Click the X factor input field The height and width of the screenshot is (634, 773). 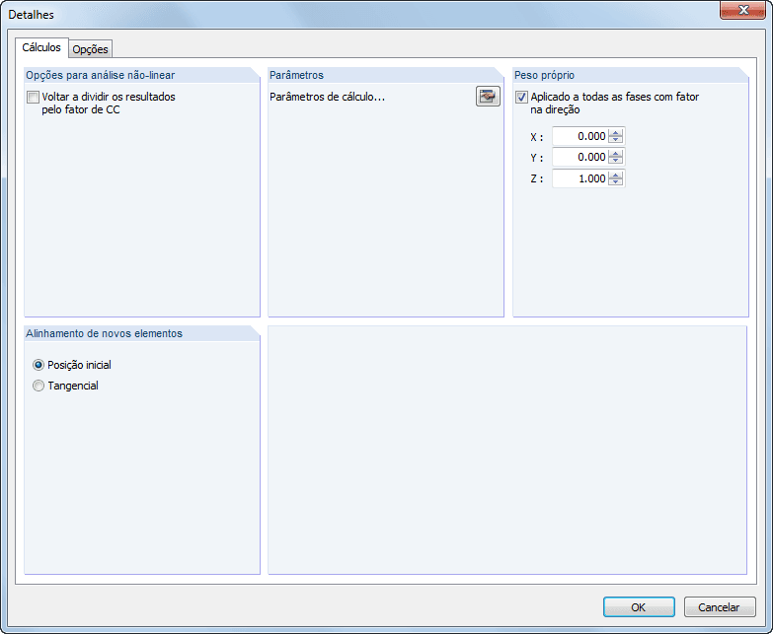pos(580,136)
